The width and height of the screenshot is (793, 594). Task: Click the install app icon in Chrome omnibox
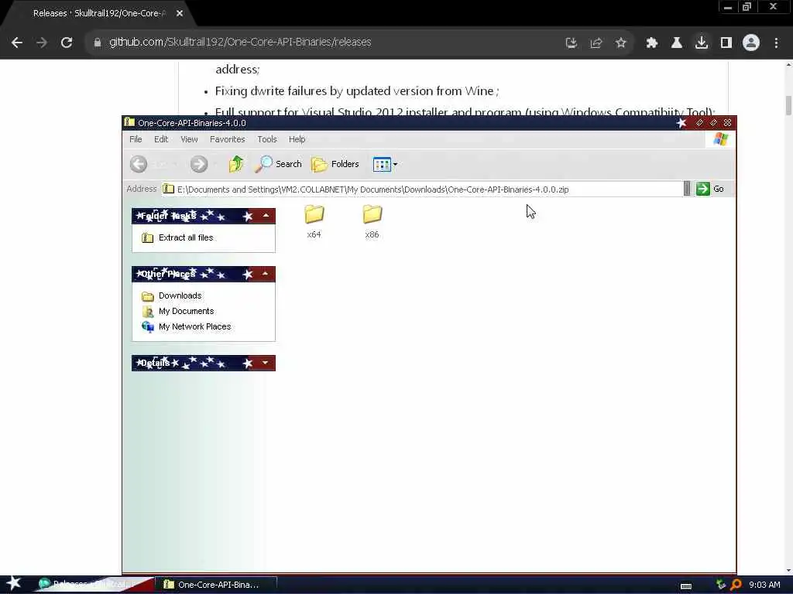(571, 43)
